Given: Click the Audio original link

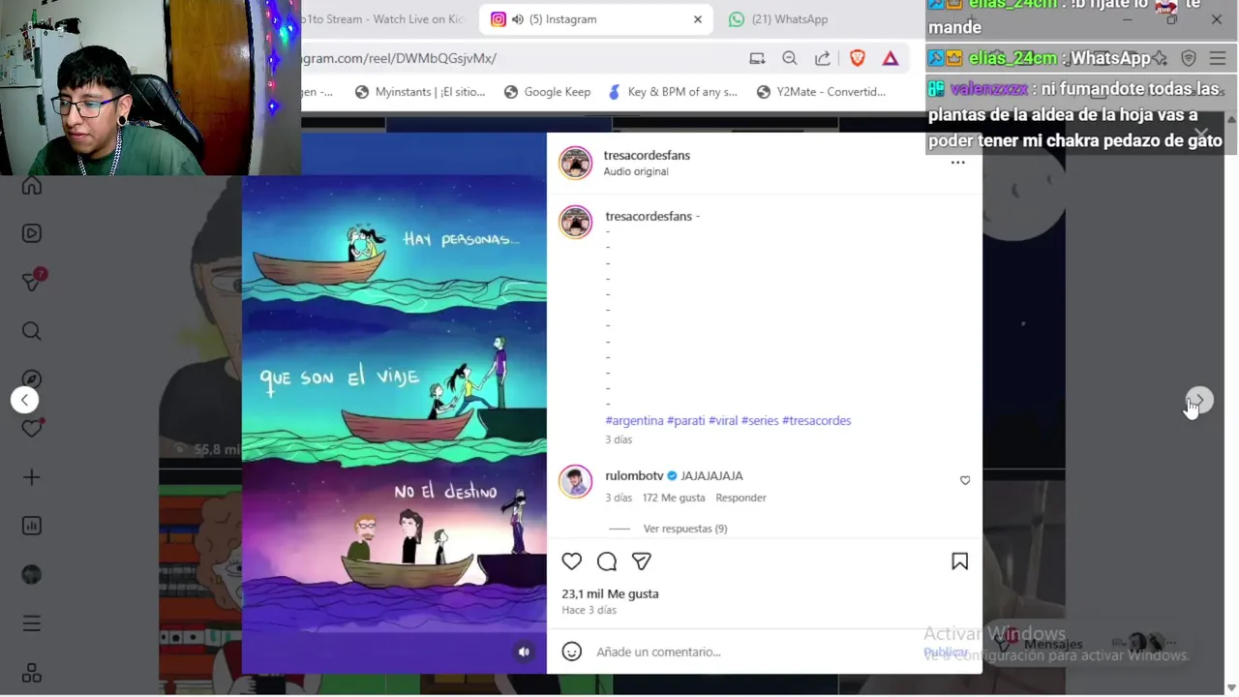Looking at the screenshot, I should pyautogui.click(x=635, y=171).
